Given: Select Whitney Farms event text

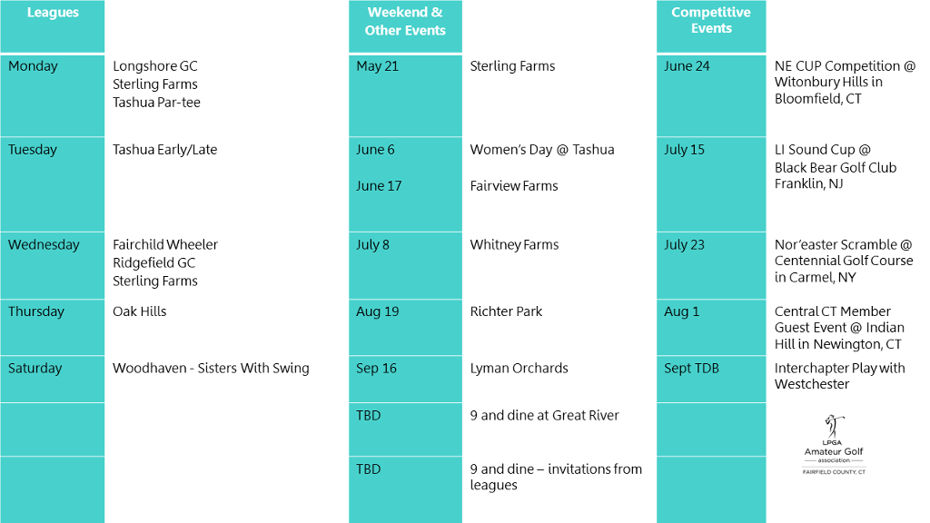Looking at the screenshot, I should [514, 245].
